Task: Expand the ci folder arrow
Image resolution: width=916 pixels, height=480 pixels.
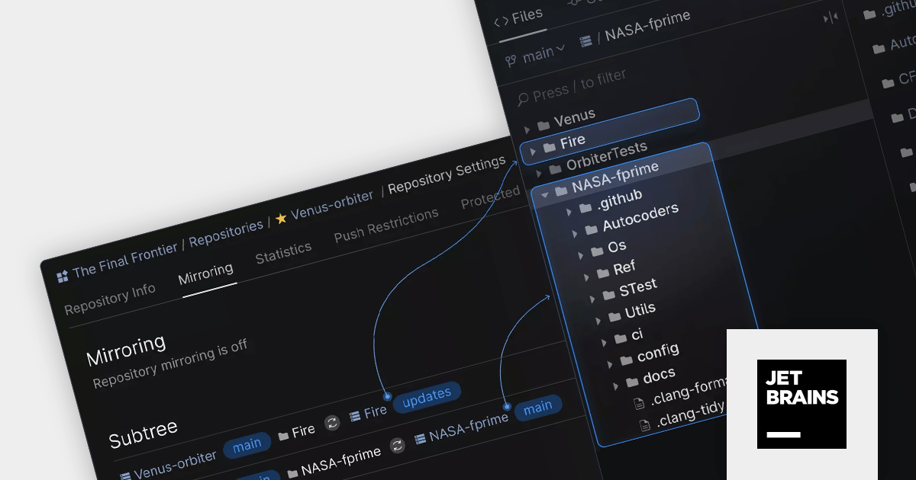Action: [x=604, y=343]
